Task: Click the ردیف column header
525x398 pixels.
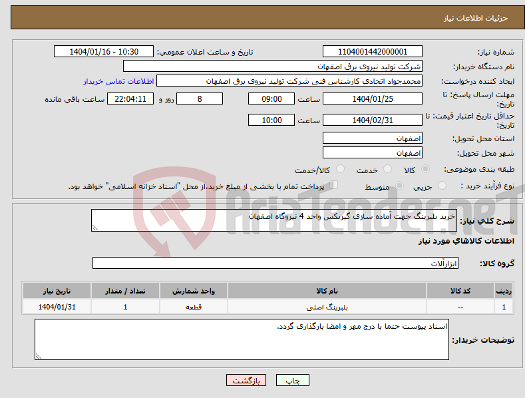Action: pyautogui.click(x=504, y=291)
